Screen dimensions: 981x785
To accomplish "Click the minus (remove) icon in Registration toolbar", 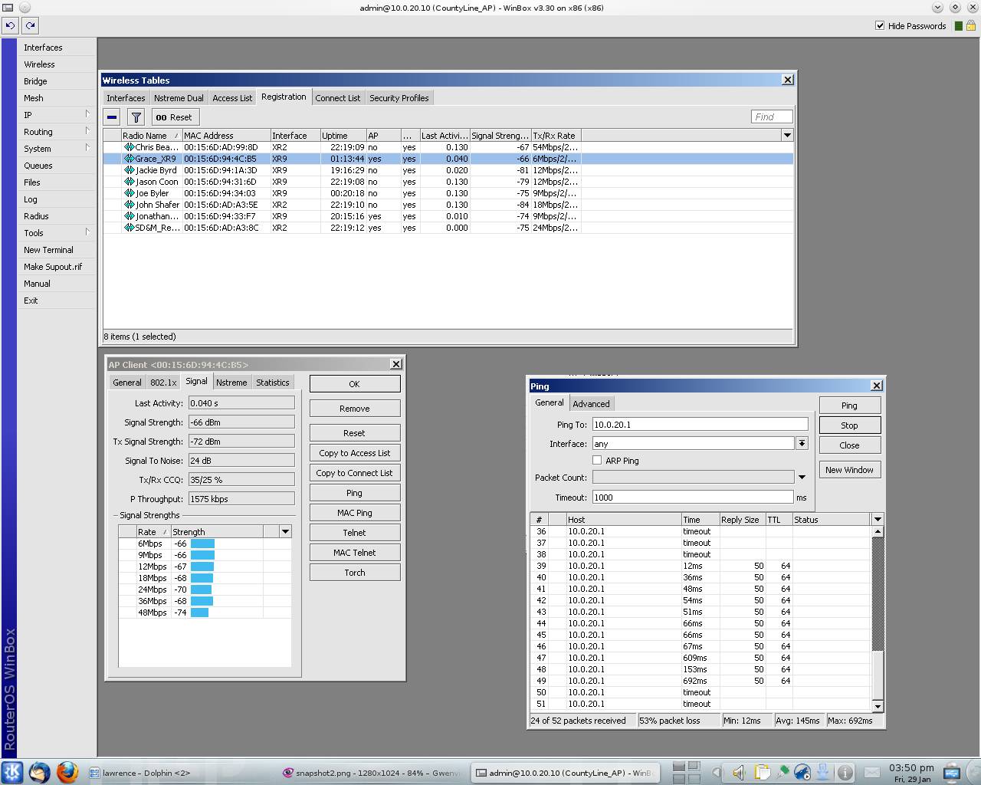I will [x=111, y=117].
